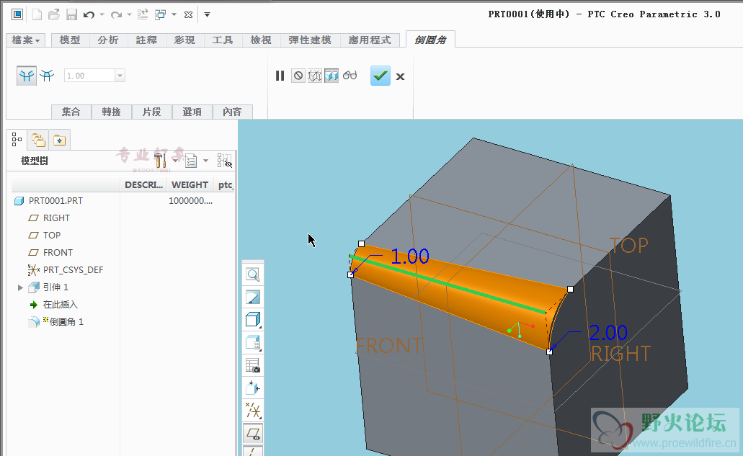Select PRT_CSYS_DEF in the model tree
Screen dimensions: 743x456
point(73,270)
